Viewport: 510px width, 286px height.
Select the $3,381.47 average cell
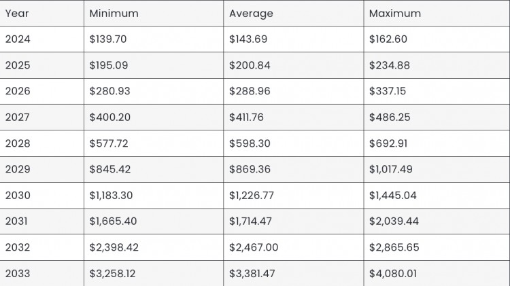coord(293,273)
